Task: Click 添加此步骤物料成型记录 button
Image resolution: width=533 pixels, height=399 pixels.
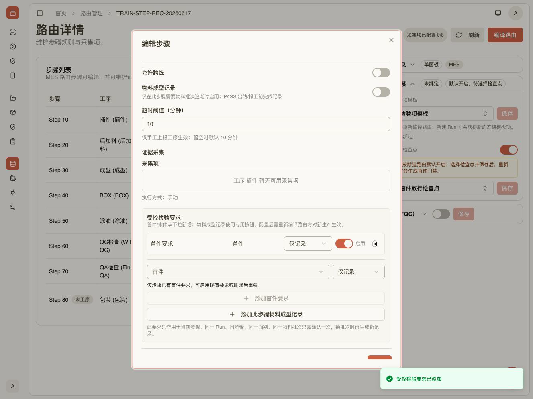Action: tap(266, 314)
